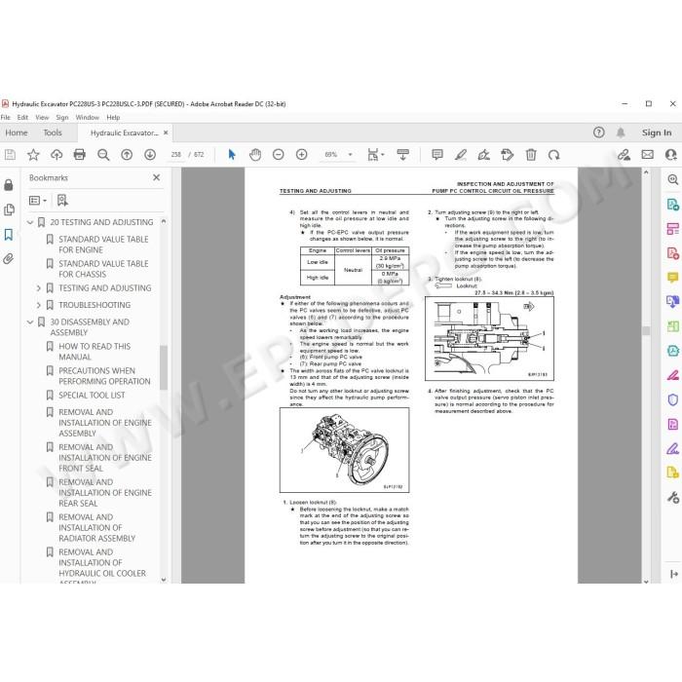
Task: Click the upload to cloud icon
Action: point(57,154)
